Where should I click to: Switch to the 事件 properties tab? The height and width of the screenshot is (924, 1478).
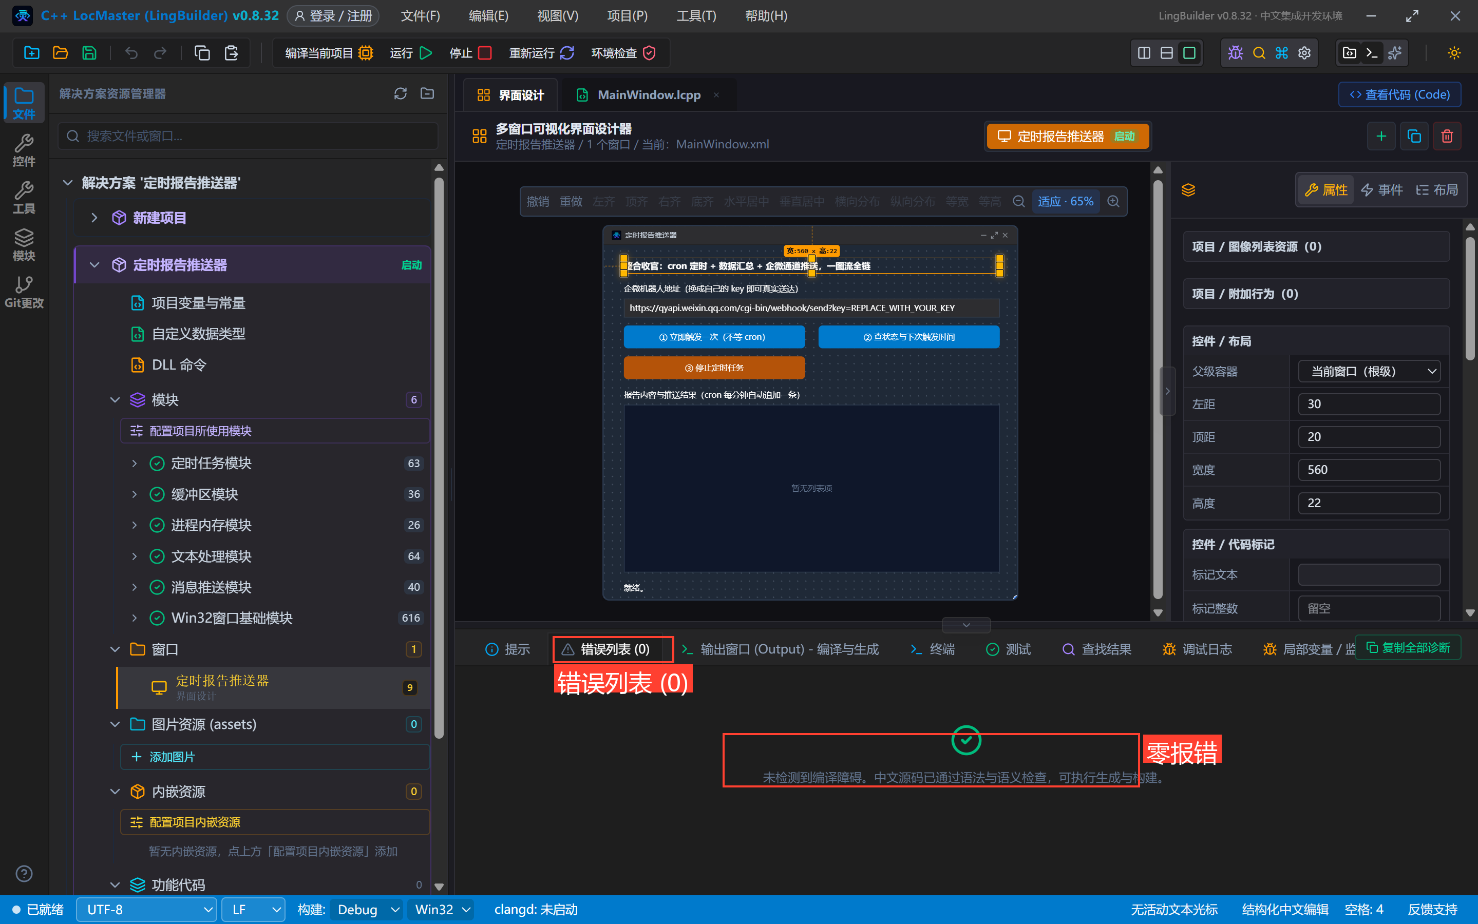pos(1382,190)
